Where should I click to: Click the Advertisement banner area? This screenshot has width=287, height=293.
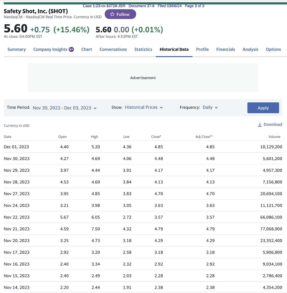click(143, 78)
